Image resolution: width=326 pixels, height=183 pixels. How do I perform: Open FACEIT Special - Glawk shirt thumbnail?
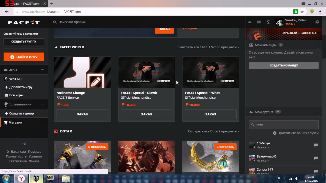coord(146,72)
